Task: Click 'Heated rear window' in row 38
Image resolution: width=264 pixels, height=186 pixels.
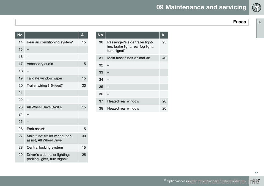Action: click(123, 109)
